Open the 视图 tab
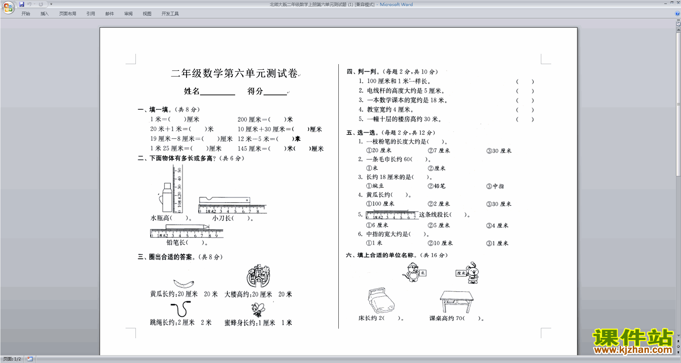The width and height of the screenshot is (681, 363). click(x=147, y=14)
